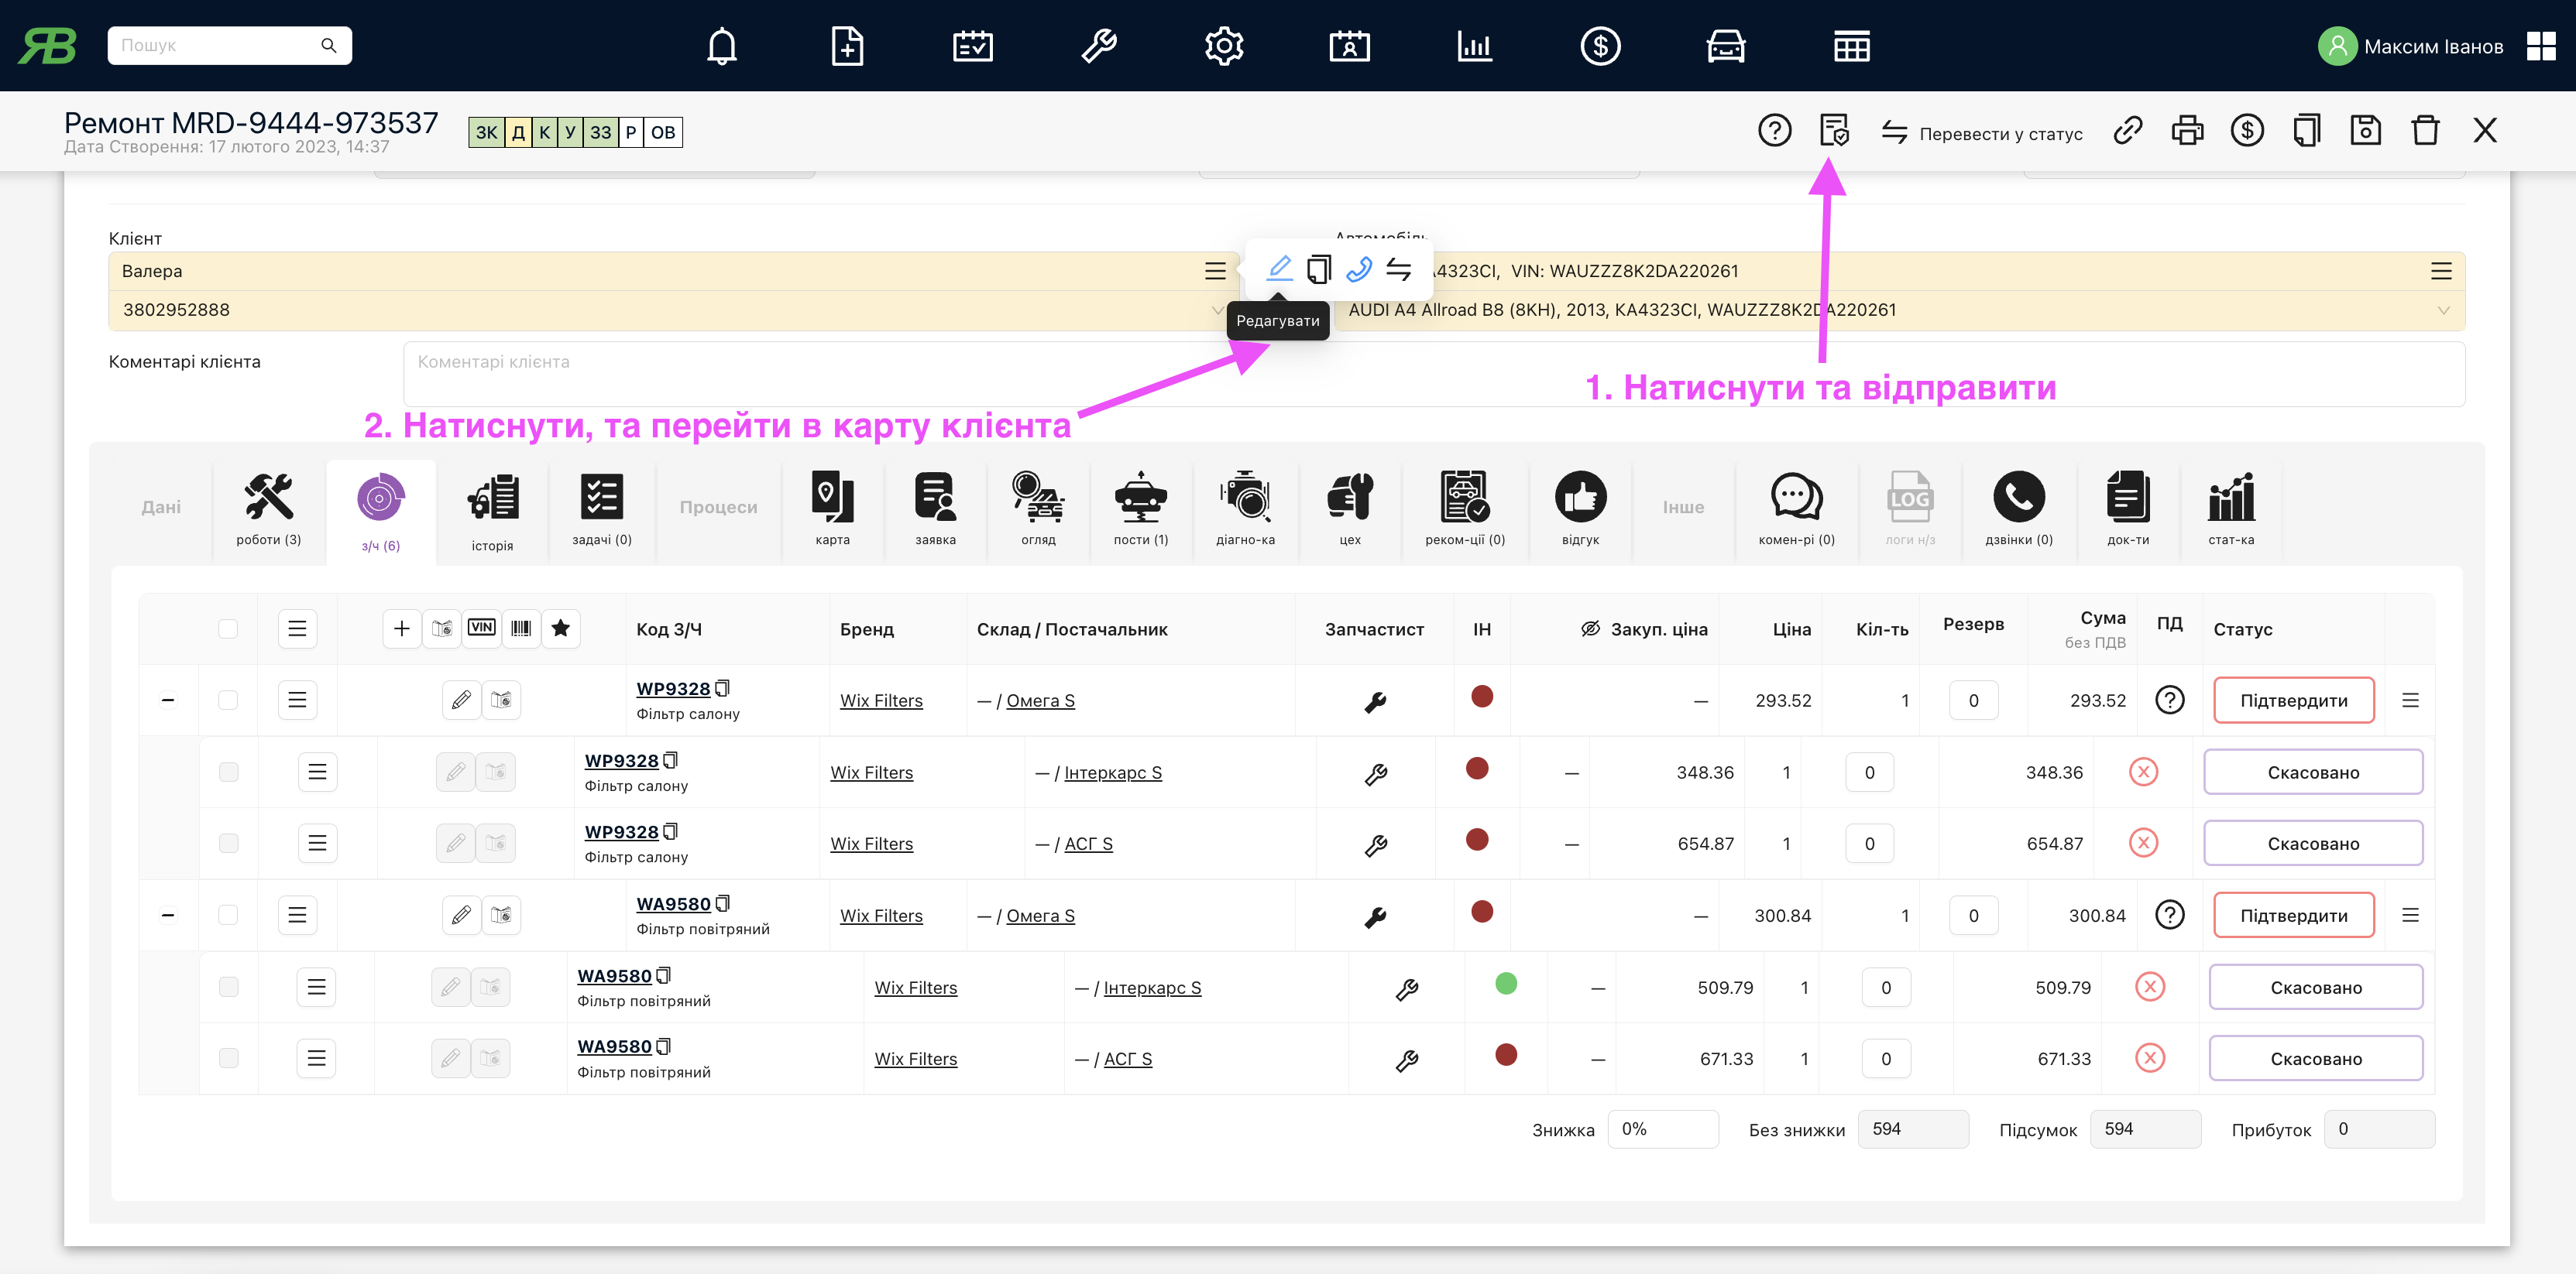The height and width of the screenshot is (1274, 2576).
Task: Click the Знижка discount input field
Action: pyautogui.click(x=1662, y=1129)
